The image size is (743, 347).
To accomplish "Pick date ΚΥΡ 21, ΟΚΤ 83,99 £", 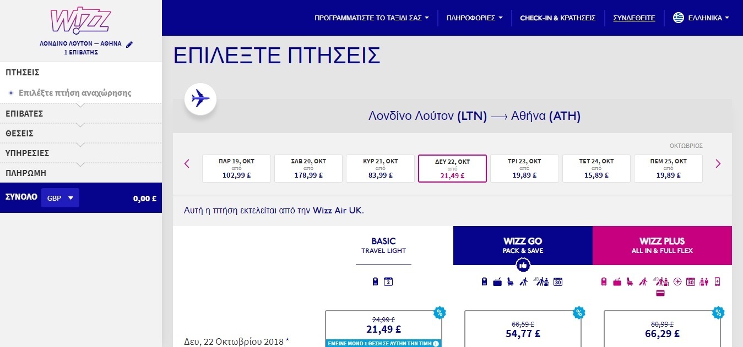I will 380,168.
